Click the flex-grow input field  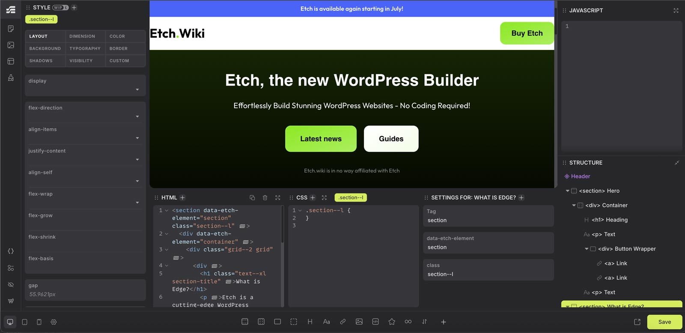[85, 220]
